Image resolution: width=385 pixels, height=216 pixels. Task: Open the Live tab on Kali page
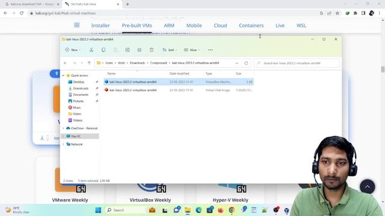point(280,25)
